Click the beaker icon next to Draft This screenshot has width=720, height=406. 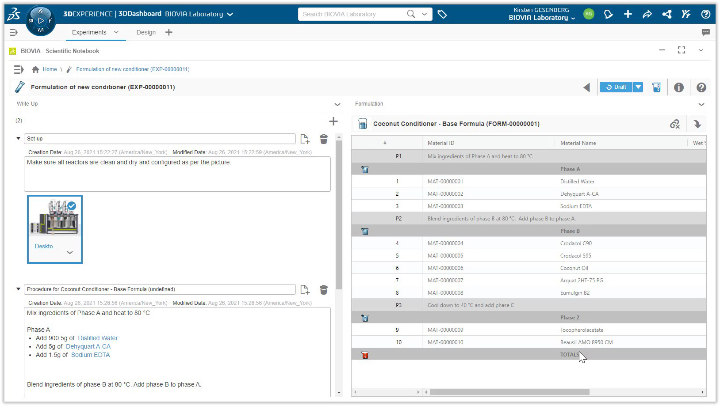656,87
